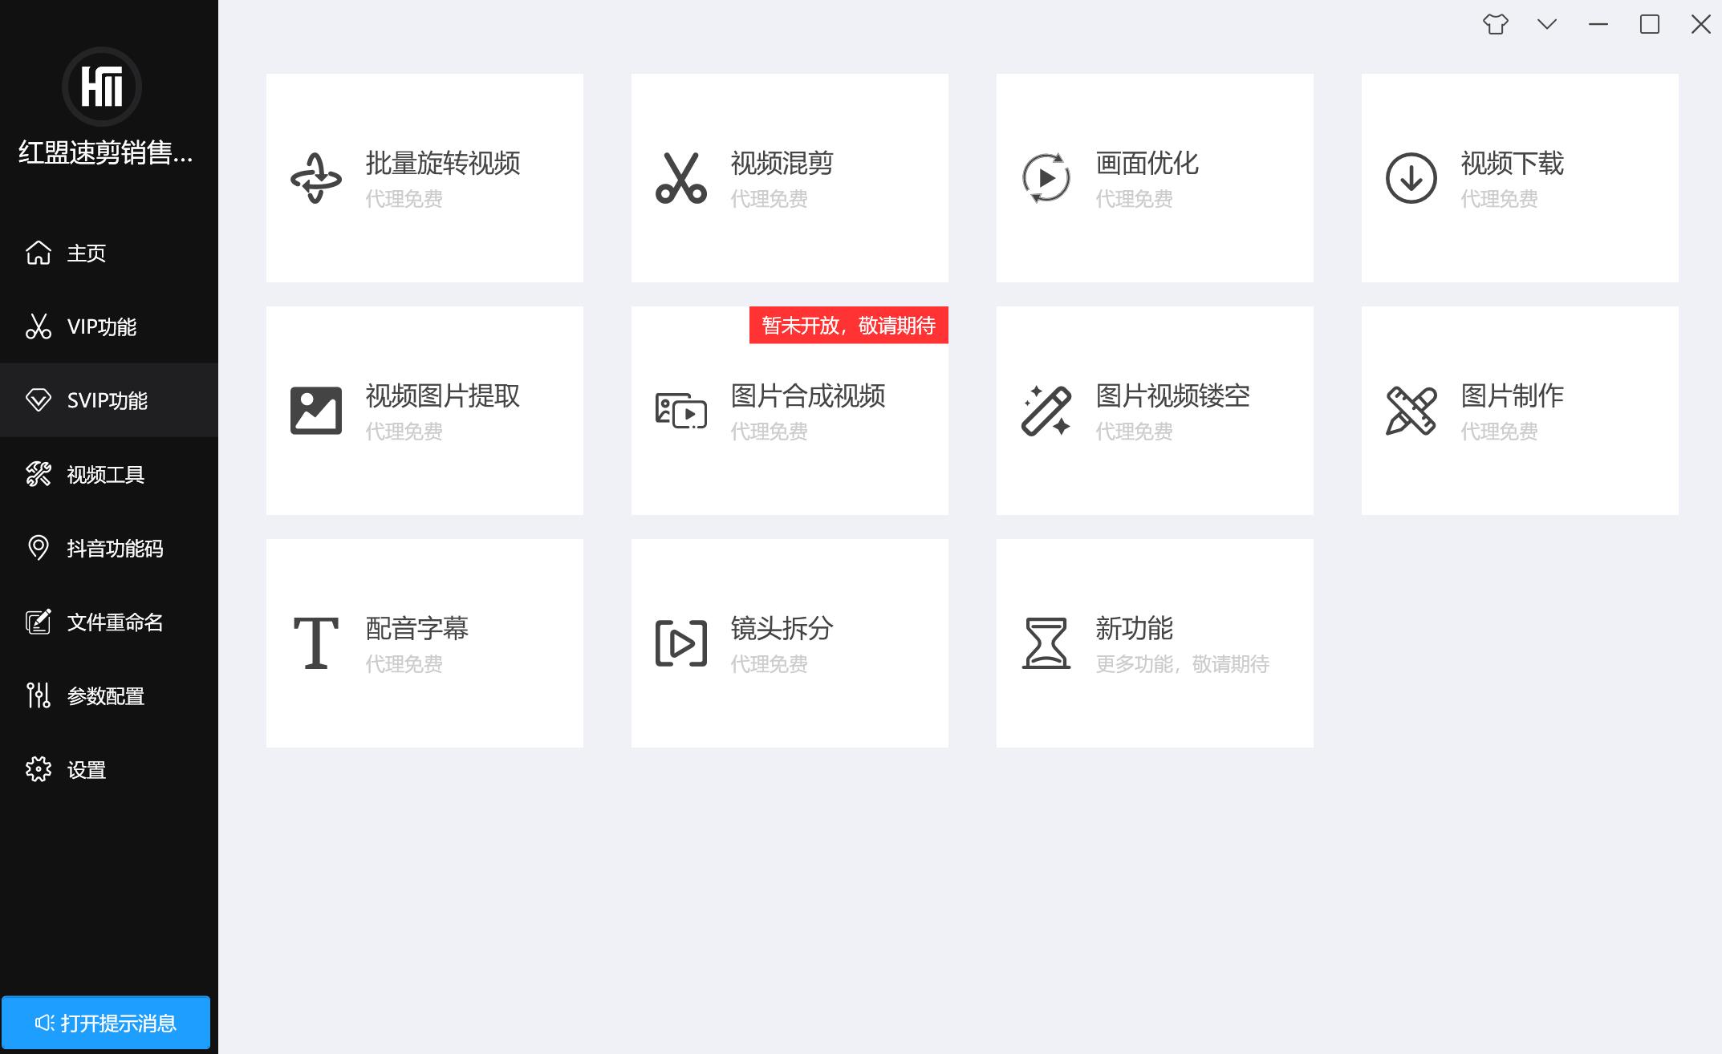
Task: Click the 红盟速剪销售 app title text
Action: [x=106, y=152]
